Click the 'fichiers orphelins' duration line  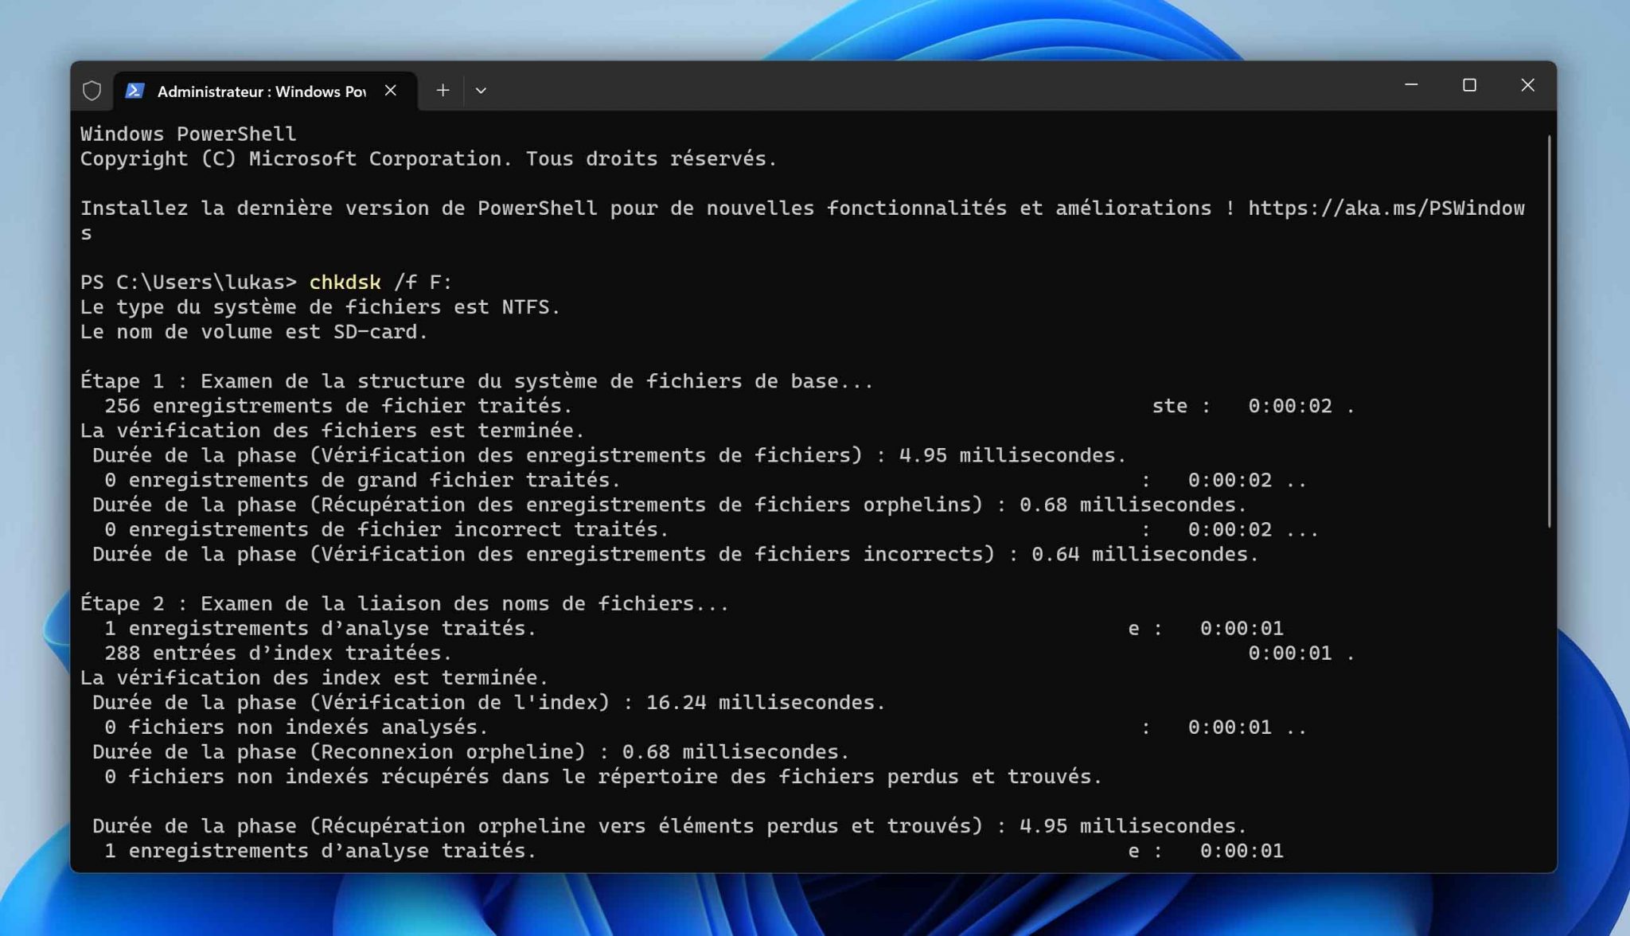point(669,505)
